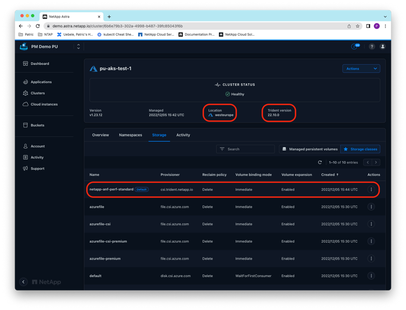Open Clusters from the sidebar

click(x=34, y=93)
